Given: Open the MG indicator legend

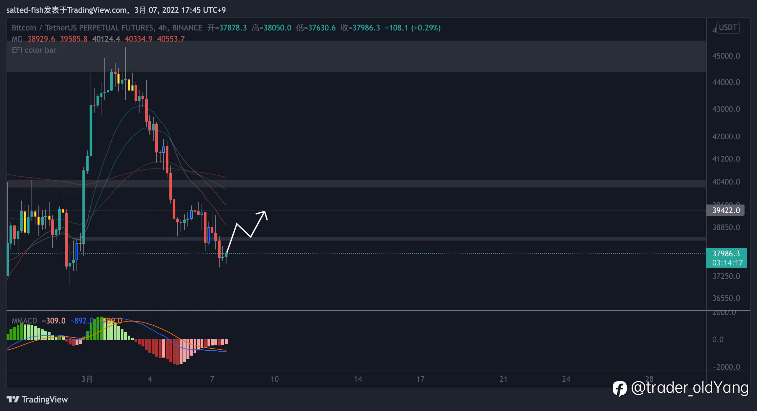Looking at the screenshot, I should point(17,39).
